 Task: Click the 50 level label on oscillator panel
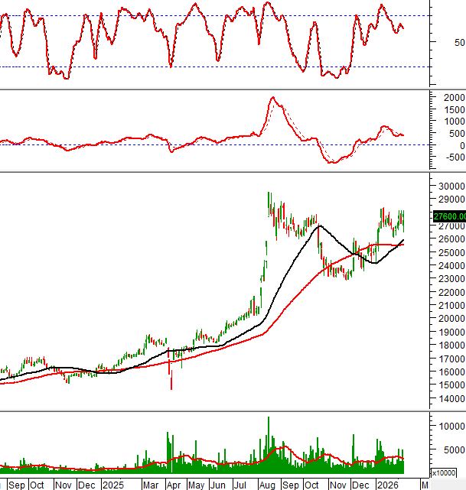coord(438,43)
